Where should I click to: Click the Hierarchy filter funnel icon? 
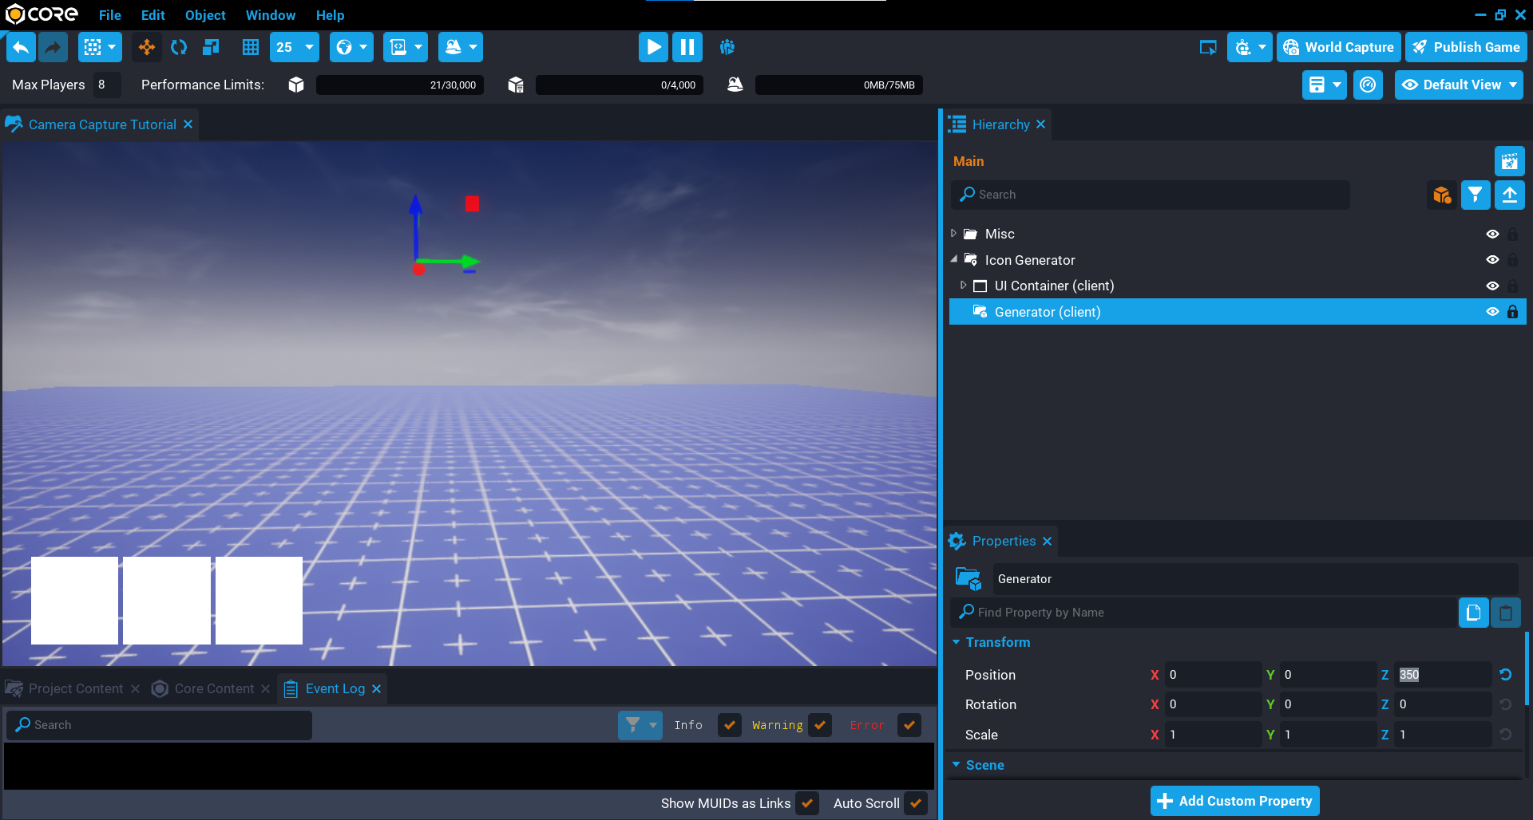tap(1475, 195)
